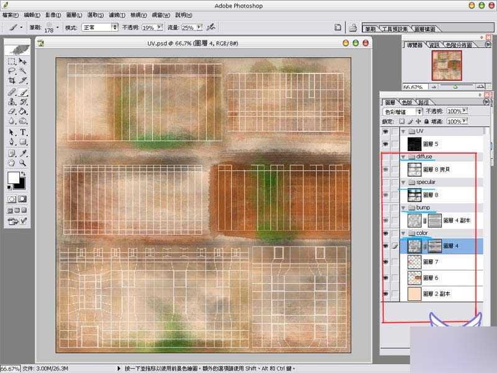Select the Move tool
The height and width of the screenshot is (373, 497).
pyautogui.click(x=23, y=62)
